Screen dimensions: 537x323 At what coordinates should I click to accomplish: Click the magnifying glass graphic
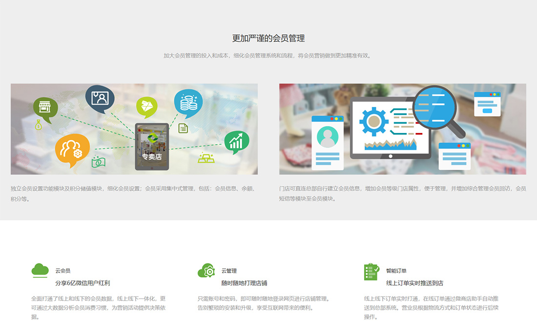coord(438,111)
